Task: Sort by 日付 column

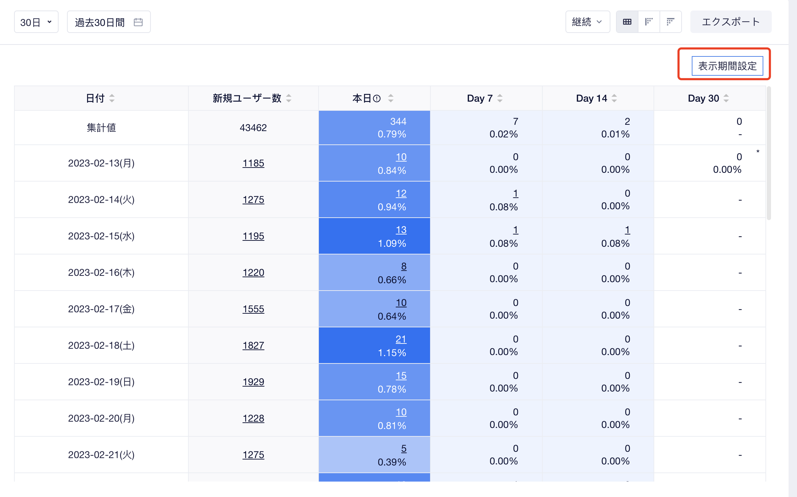Action: 112,98
